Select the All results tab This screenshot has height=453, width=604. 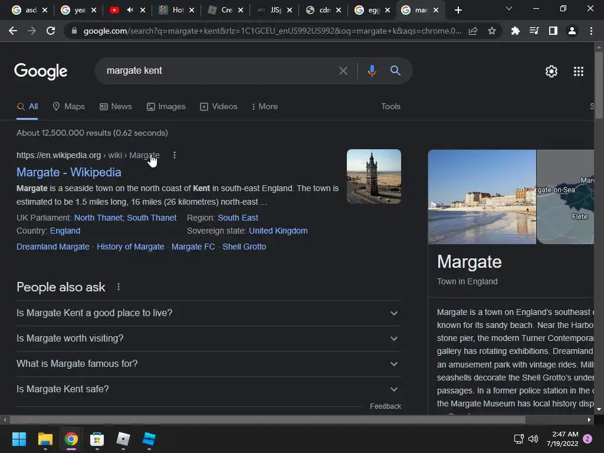point(27,106)
